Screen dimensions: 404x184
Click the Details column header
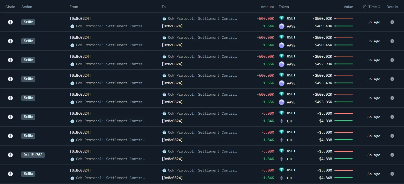click(392, 7)
